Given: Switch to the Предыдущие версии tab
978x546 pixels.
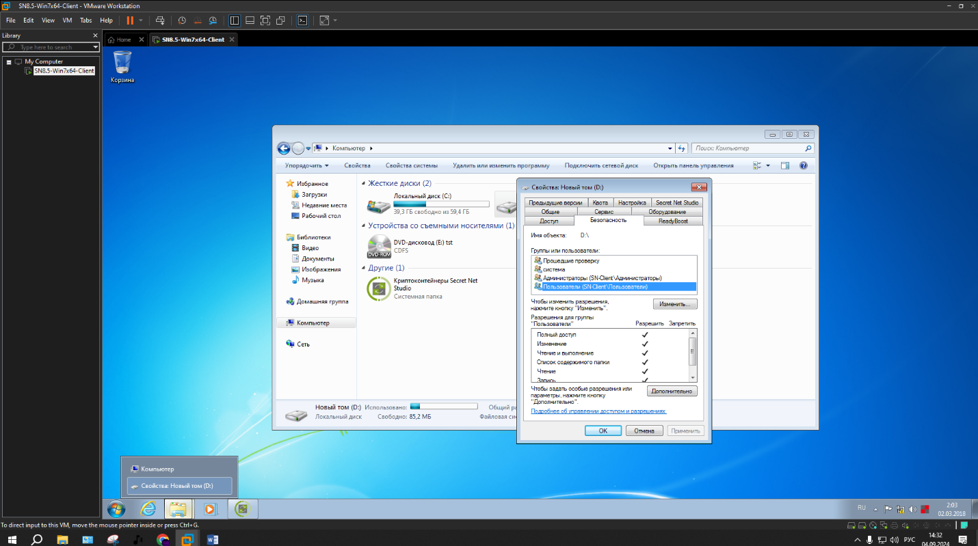Looking at the screenshot, I should point(555,202).
